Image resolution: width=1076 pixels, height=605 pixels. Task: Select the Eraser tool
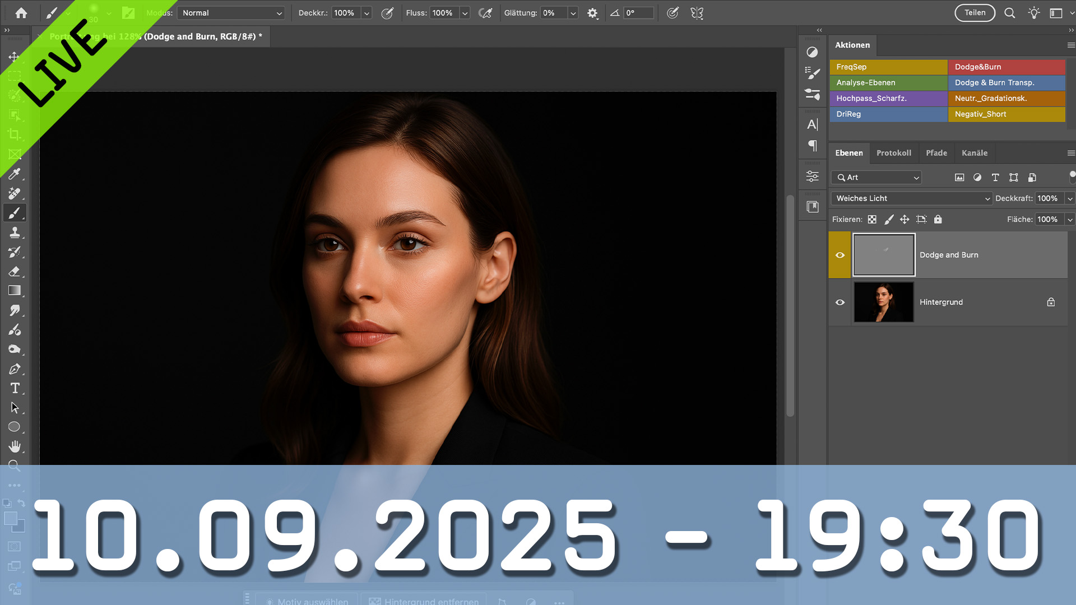click(15, 272)
